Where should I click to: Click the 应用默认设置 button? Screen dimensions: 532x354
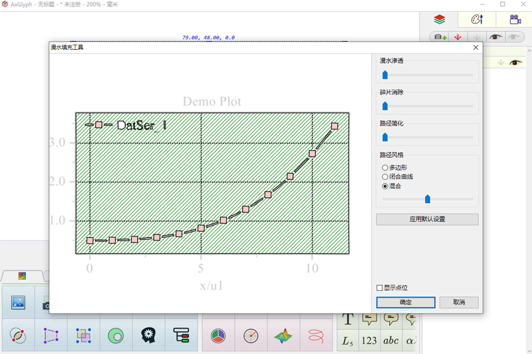pyautogui.click(x=427, y=219)
